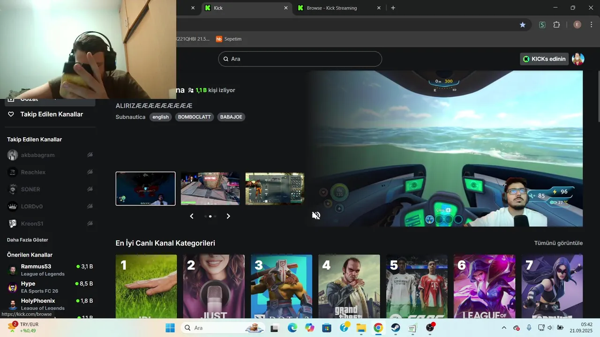The image size is (600, 337).
Task: Open the user profile avatar menu
Action: pyautogui.click(x=578, y=59)
